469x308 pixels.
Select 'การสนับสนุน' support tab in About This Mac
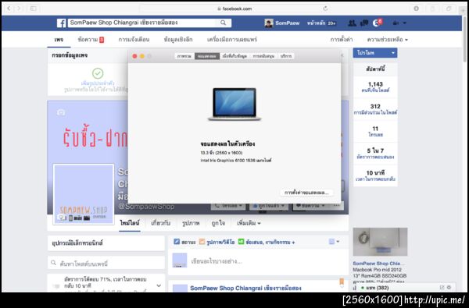[x=263, y=56]
